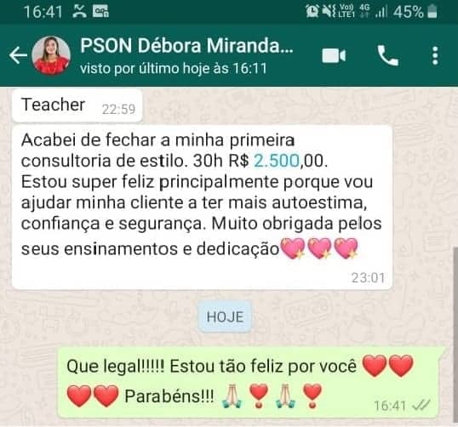Start a video call with Débora
The image size is (458, 427).
point(334,55)
